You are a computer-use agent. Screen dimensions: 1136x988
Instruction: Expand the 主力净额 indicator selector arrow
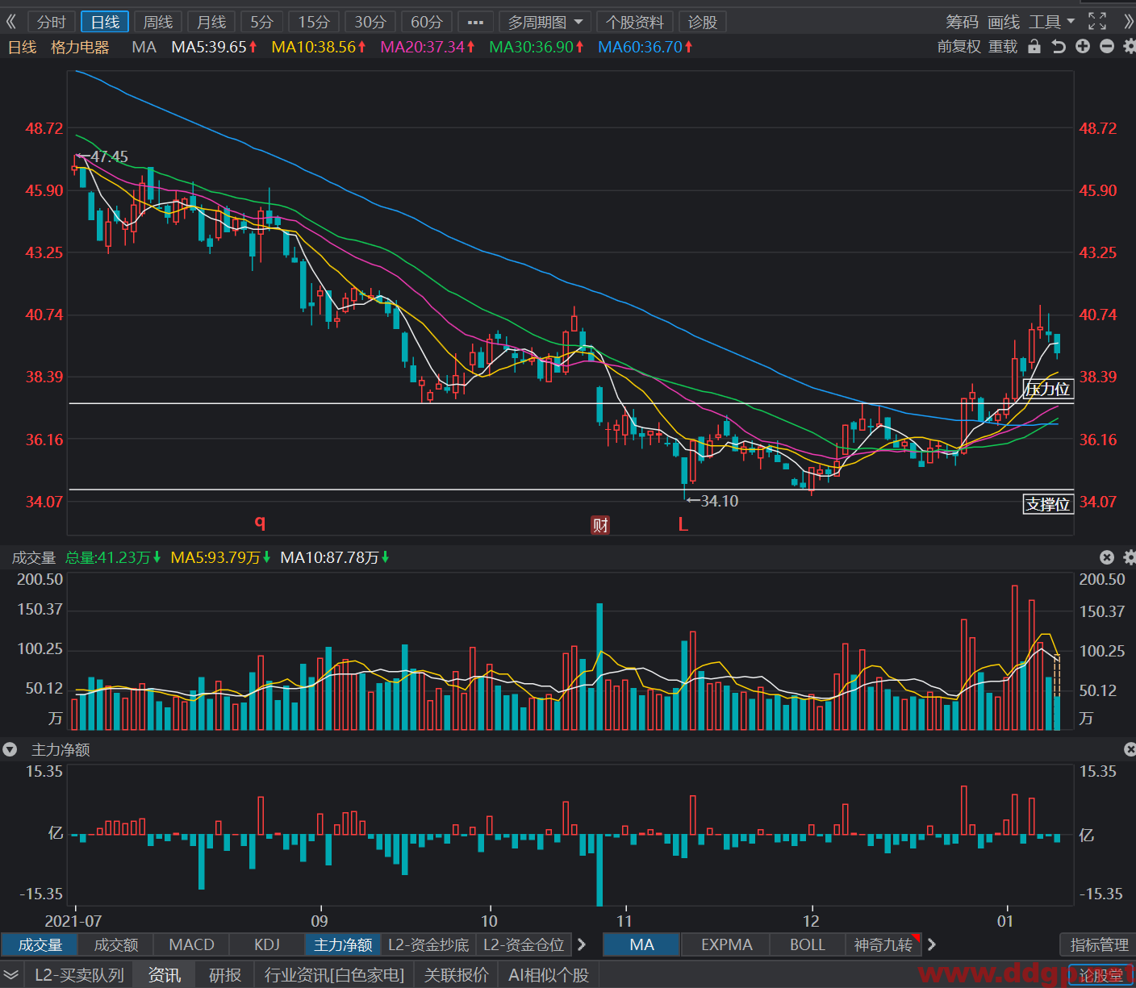[10, 750]
